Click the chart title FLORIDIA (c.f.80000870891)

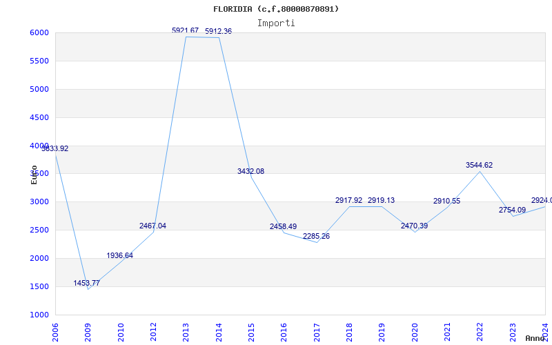(x=276, y=9)
